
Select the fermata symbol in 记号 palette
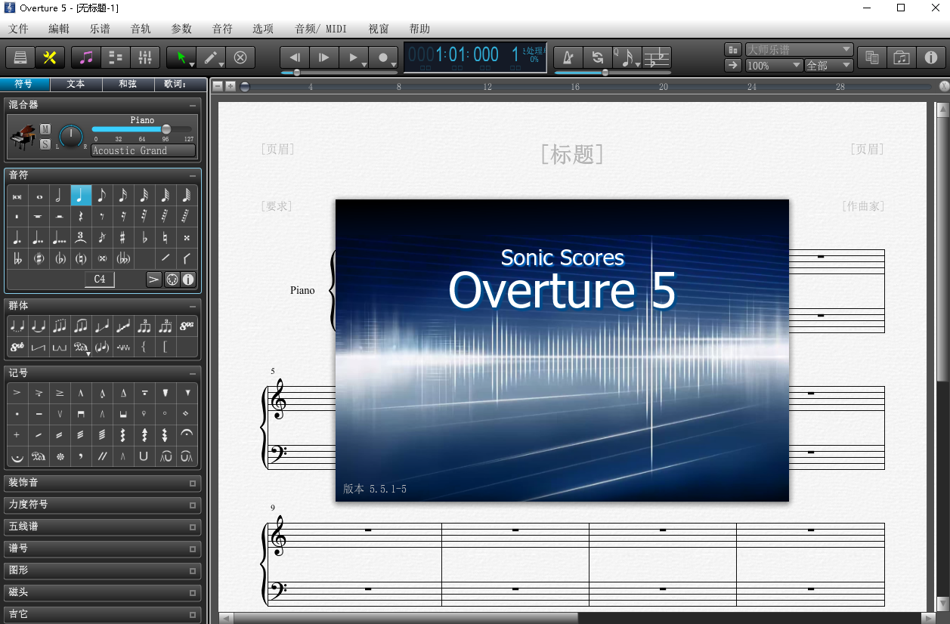coord(187,435)
